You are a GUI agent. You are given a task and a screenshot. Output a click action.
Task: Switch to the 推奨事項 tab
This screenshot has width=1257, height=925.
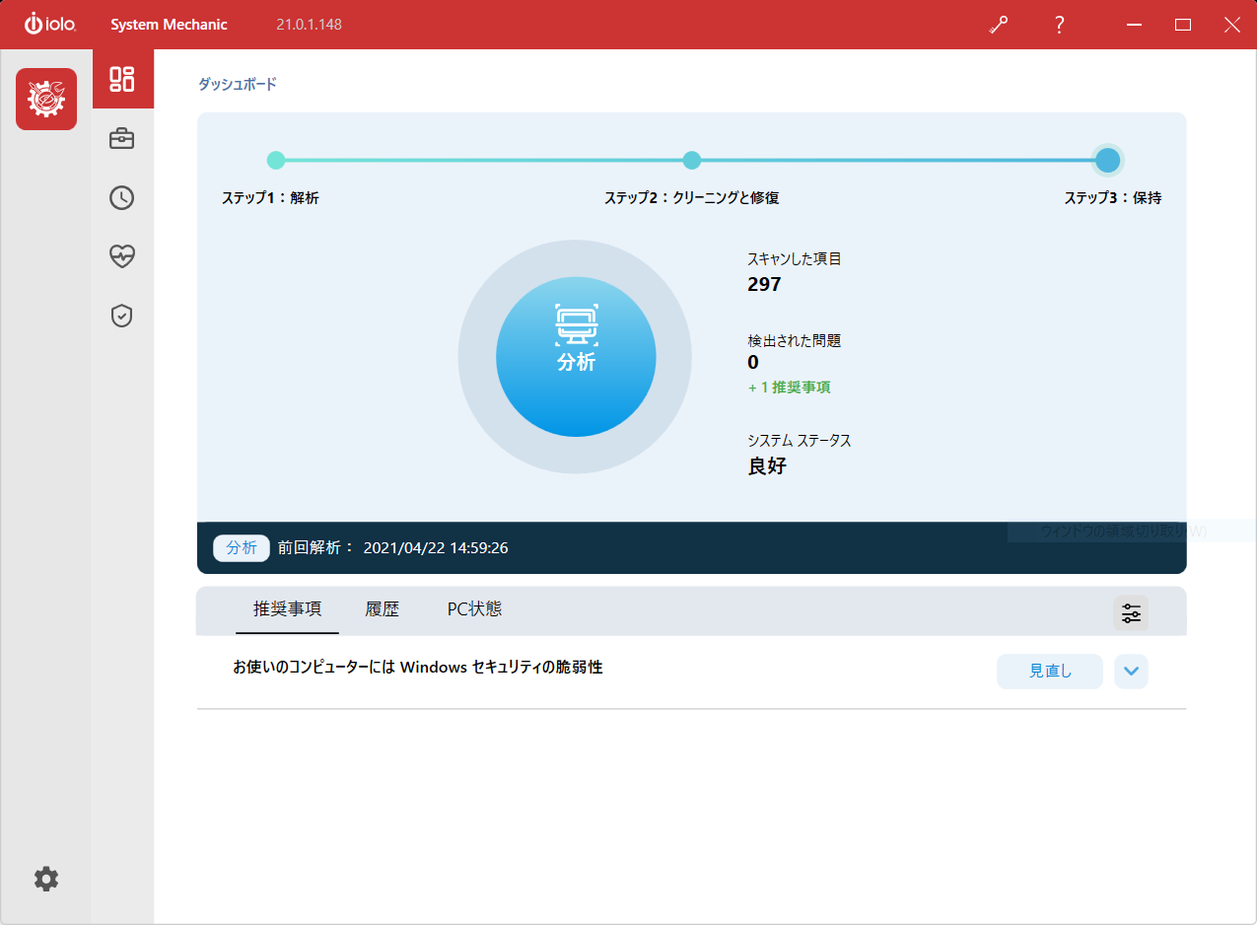(287, 608)
